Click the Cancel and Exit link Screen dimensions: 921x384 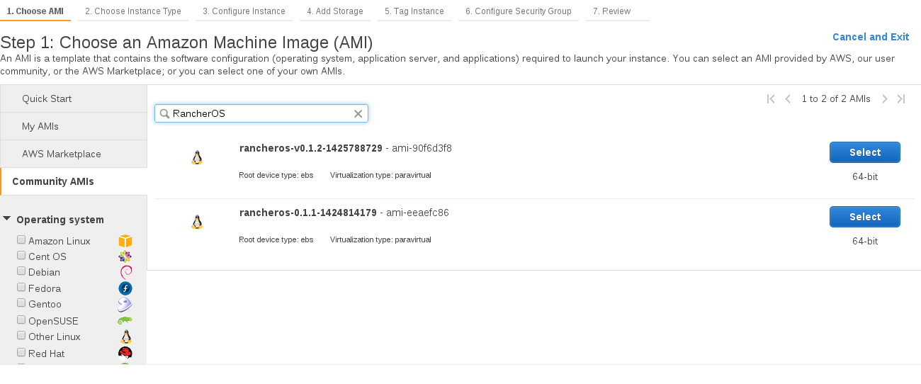pos(870,37)
